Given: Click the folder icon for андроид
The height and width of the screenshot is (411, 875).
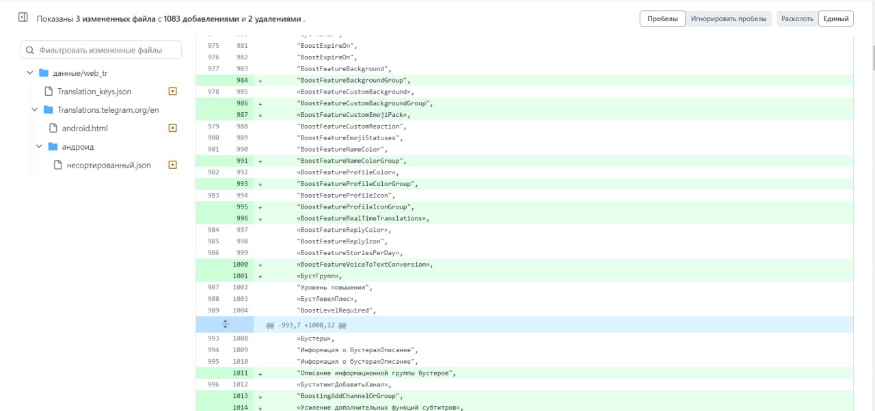Looking at the screenshot, I should (53, 146).
